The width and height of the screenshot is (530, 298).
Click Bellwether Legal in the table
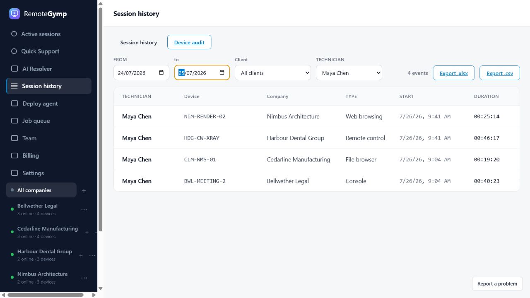[x=288, y=181]
